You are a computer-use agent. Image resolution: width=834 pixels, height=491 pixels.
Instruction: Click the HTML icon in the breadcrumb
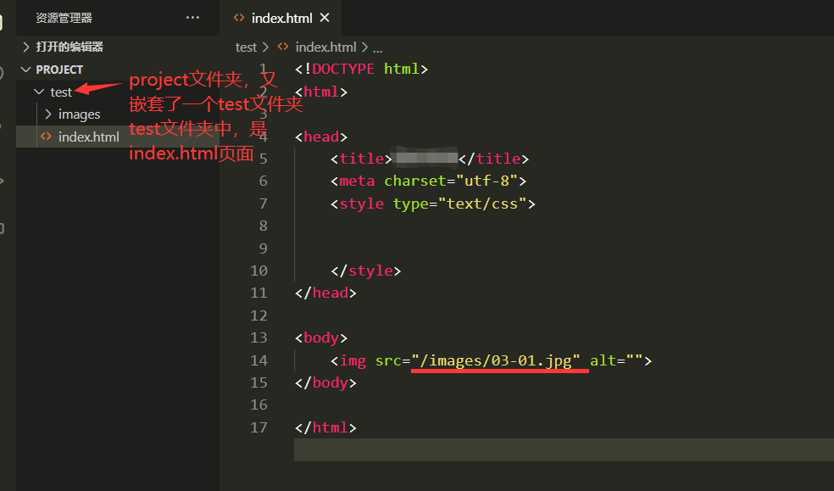tap(283, 47)
